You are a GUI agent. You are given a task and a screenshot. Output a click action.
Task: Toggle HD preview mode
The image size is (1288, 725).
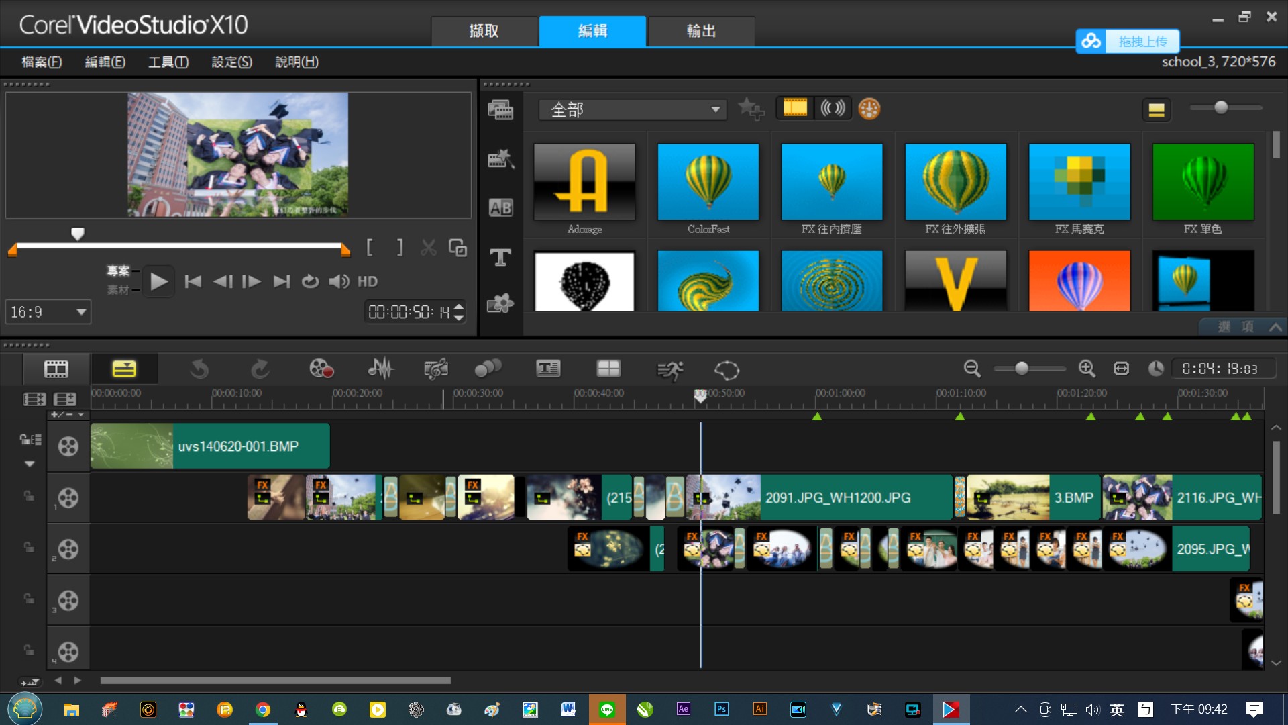point(368,281)
